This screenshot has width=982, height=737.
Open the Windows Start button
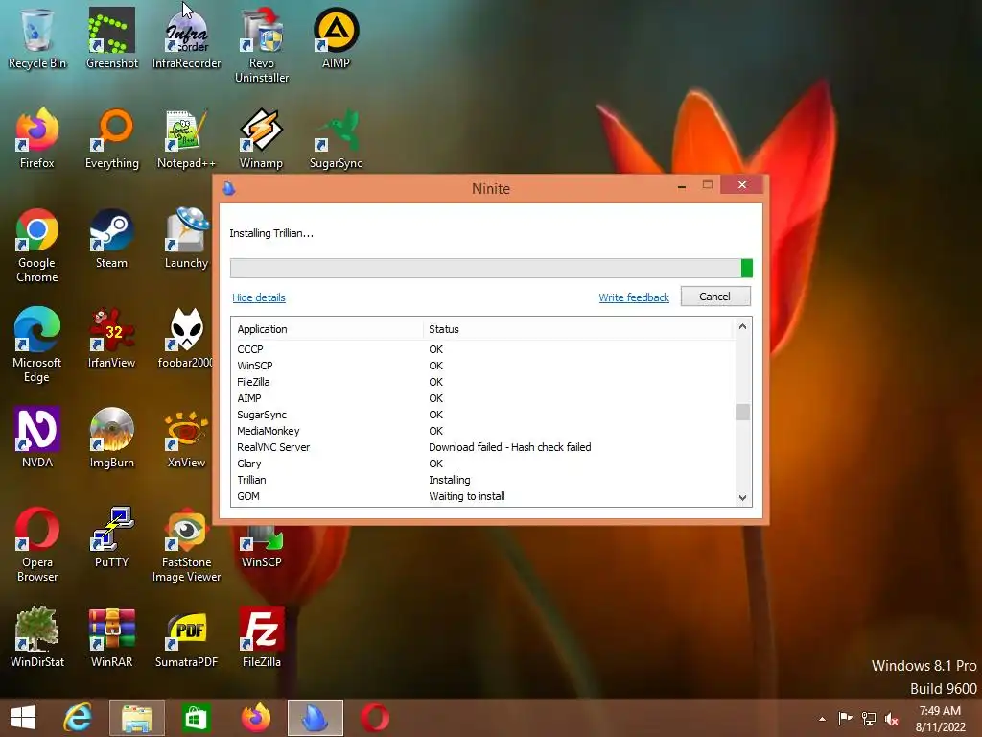point(23,718)
